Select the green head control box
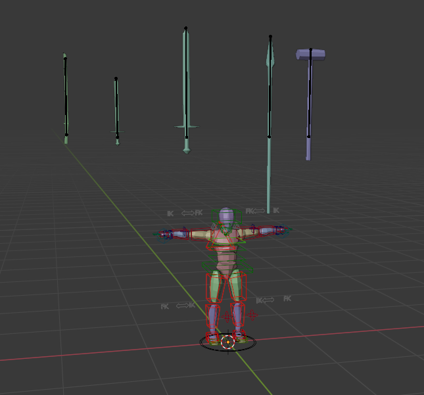The image size is (424, 395). click(x=227, y=216)
